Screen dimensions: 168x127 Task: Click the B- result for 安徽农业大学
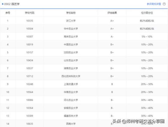pos(112,108)
